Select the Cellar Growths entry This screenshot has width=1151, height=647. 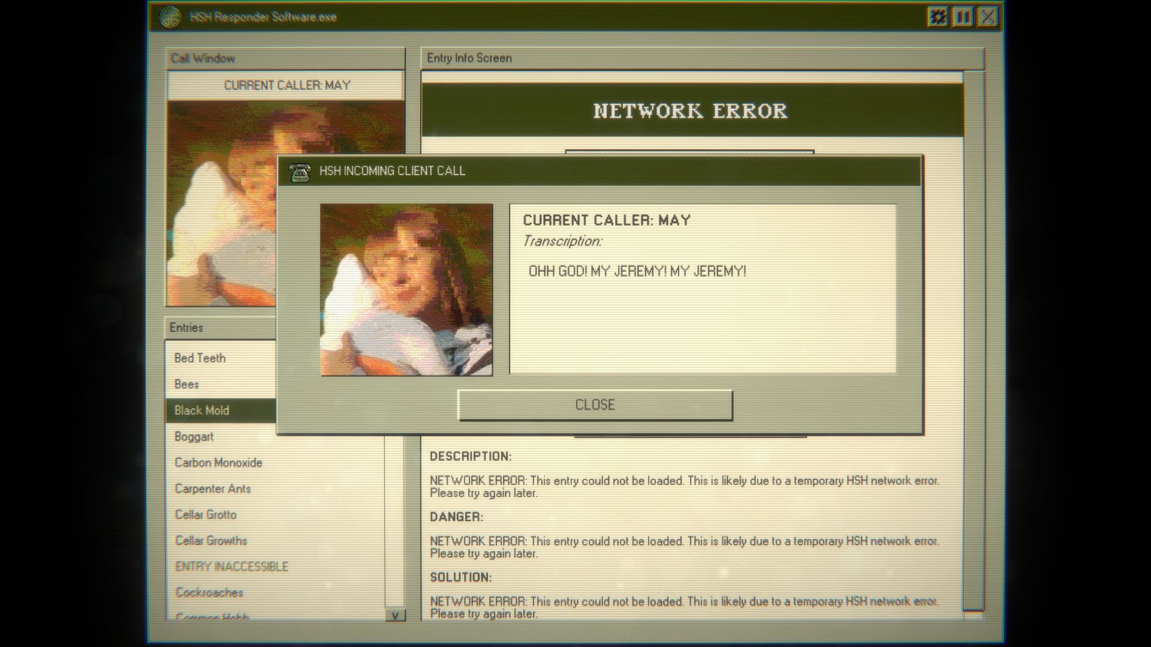(x=211, y=541)
